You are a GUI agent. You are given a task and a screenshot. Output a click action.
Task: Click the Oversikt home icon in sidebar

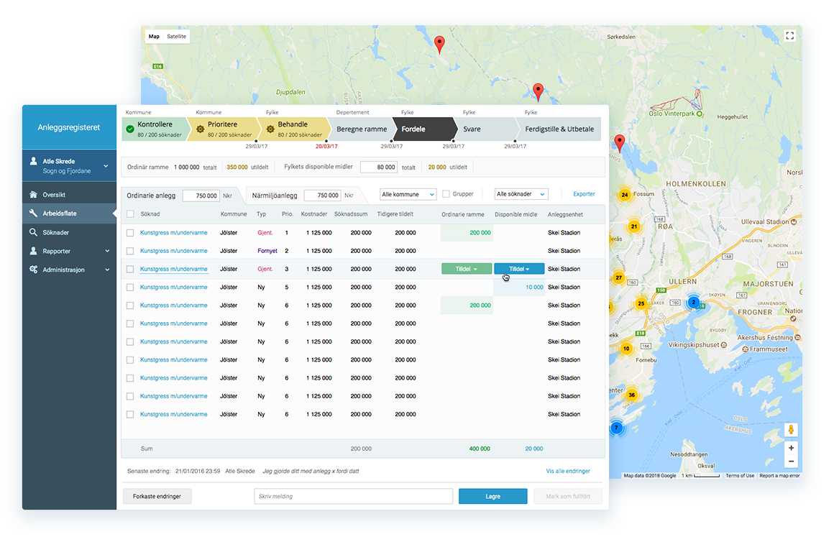click(34, 195)
